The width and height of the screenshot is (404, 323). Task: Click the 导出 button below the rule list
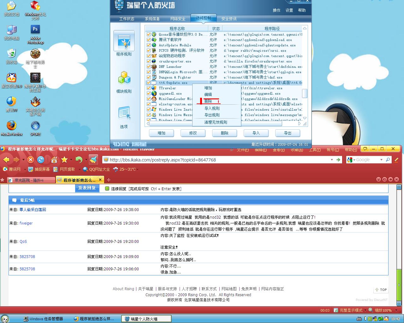(x=288, y=133)
